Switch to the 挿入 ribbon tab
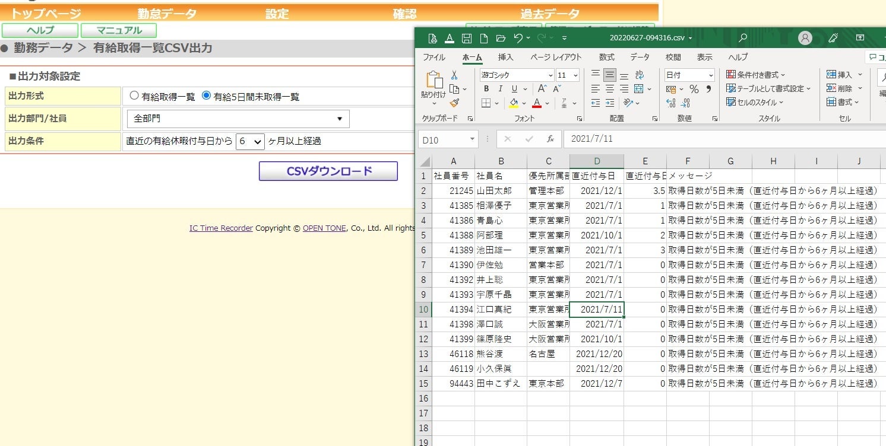This screenshot has height=446, width=886. 506,58
